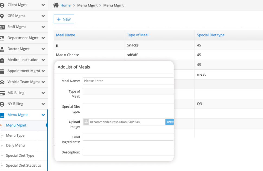Image resolution: width=263 pixels, height=171 pixels.
Task: Click the Meal Name input field
Action: click(x=128, y=81)
